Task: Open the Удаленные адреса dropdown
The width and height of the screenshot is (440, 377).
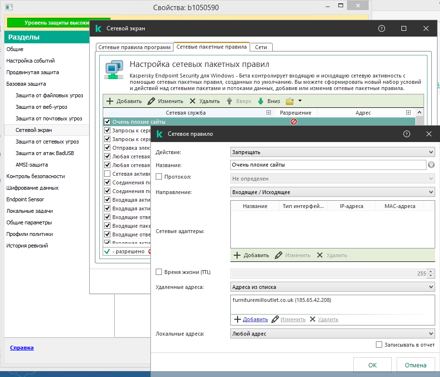Action: pos(333,287)
